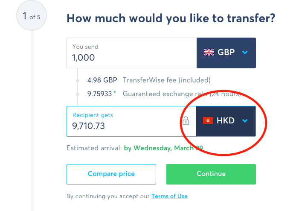
Task: Open the GBP currency selector
Action: click(226, 53)
